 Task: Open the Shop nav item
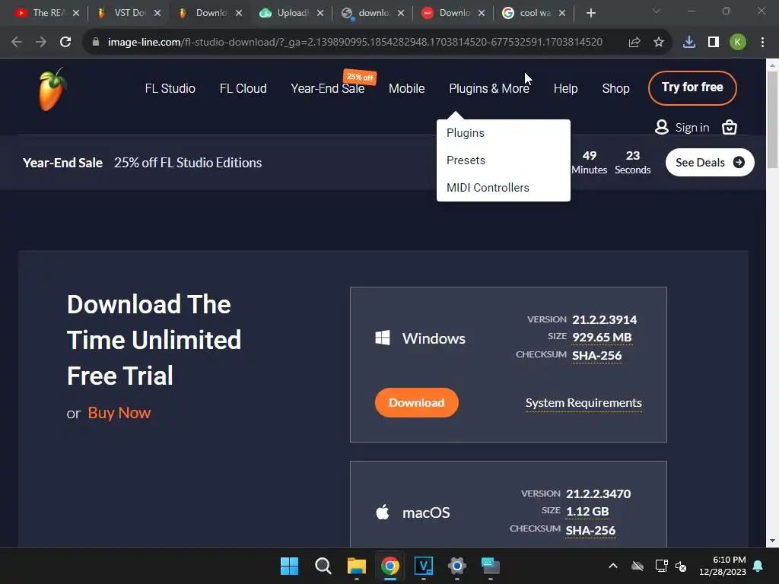pyautogui.click(x=615, y=88)
